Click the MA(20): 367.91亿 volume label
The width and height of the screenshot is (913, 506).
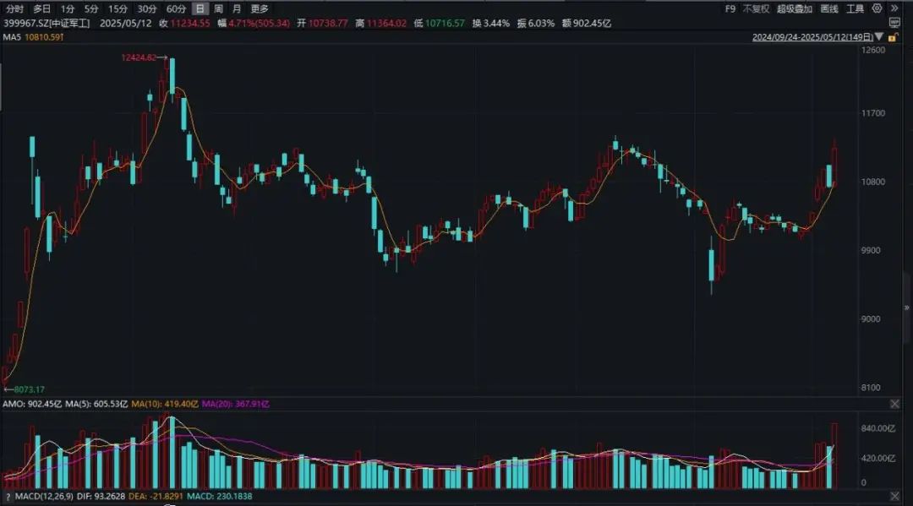pos(236,404)
